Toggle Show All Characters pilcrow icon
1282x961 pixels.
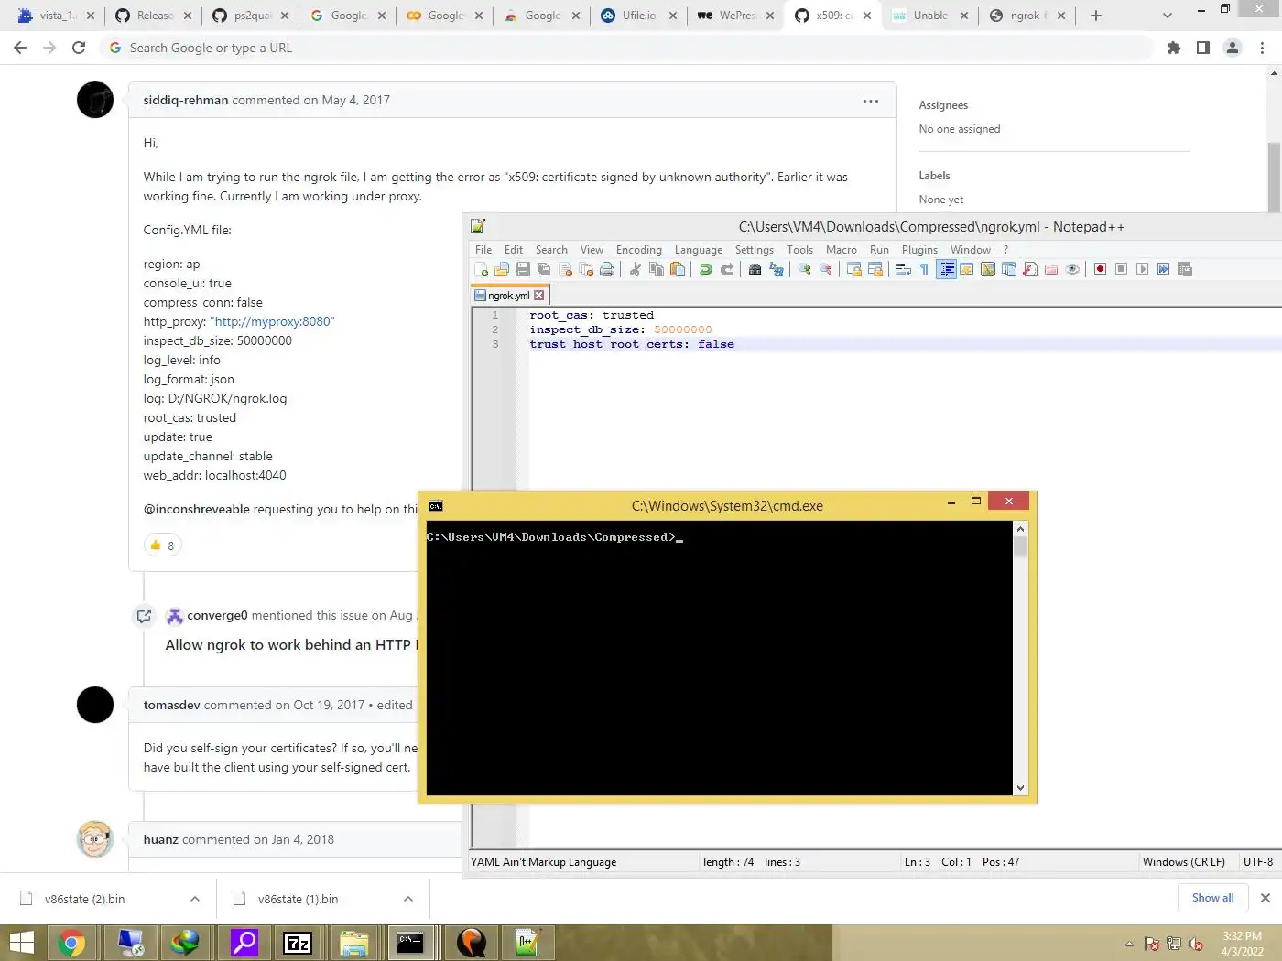(x=924, y=269)
